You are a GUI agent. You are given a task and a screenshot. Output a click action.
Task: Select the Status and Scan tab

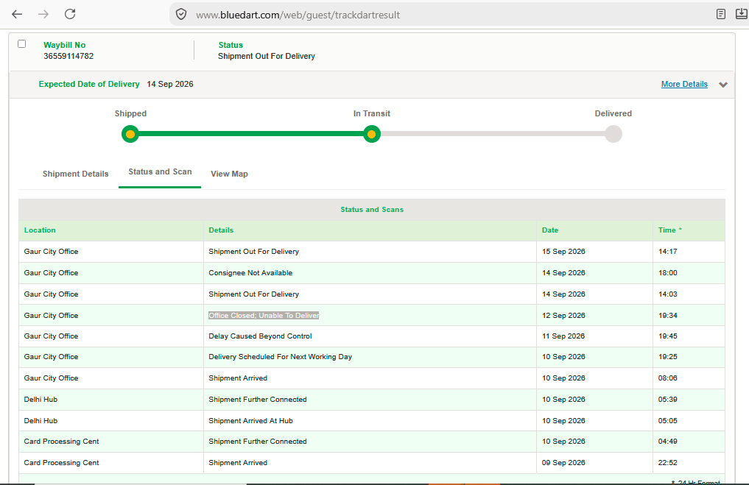[x=160, y=171]
